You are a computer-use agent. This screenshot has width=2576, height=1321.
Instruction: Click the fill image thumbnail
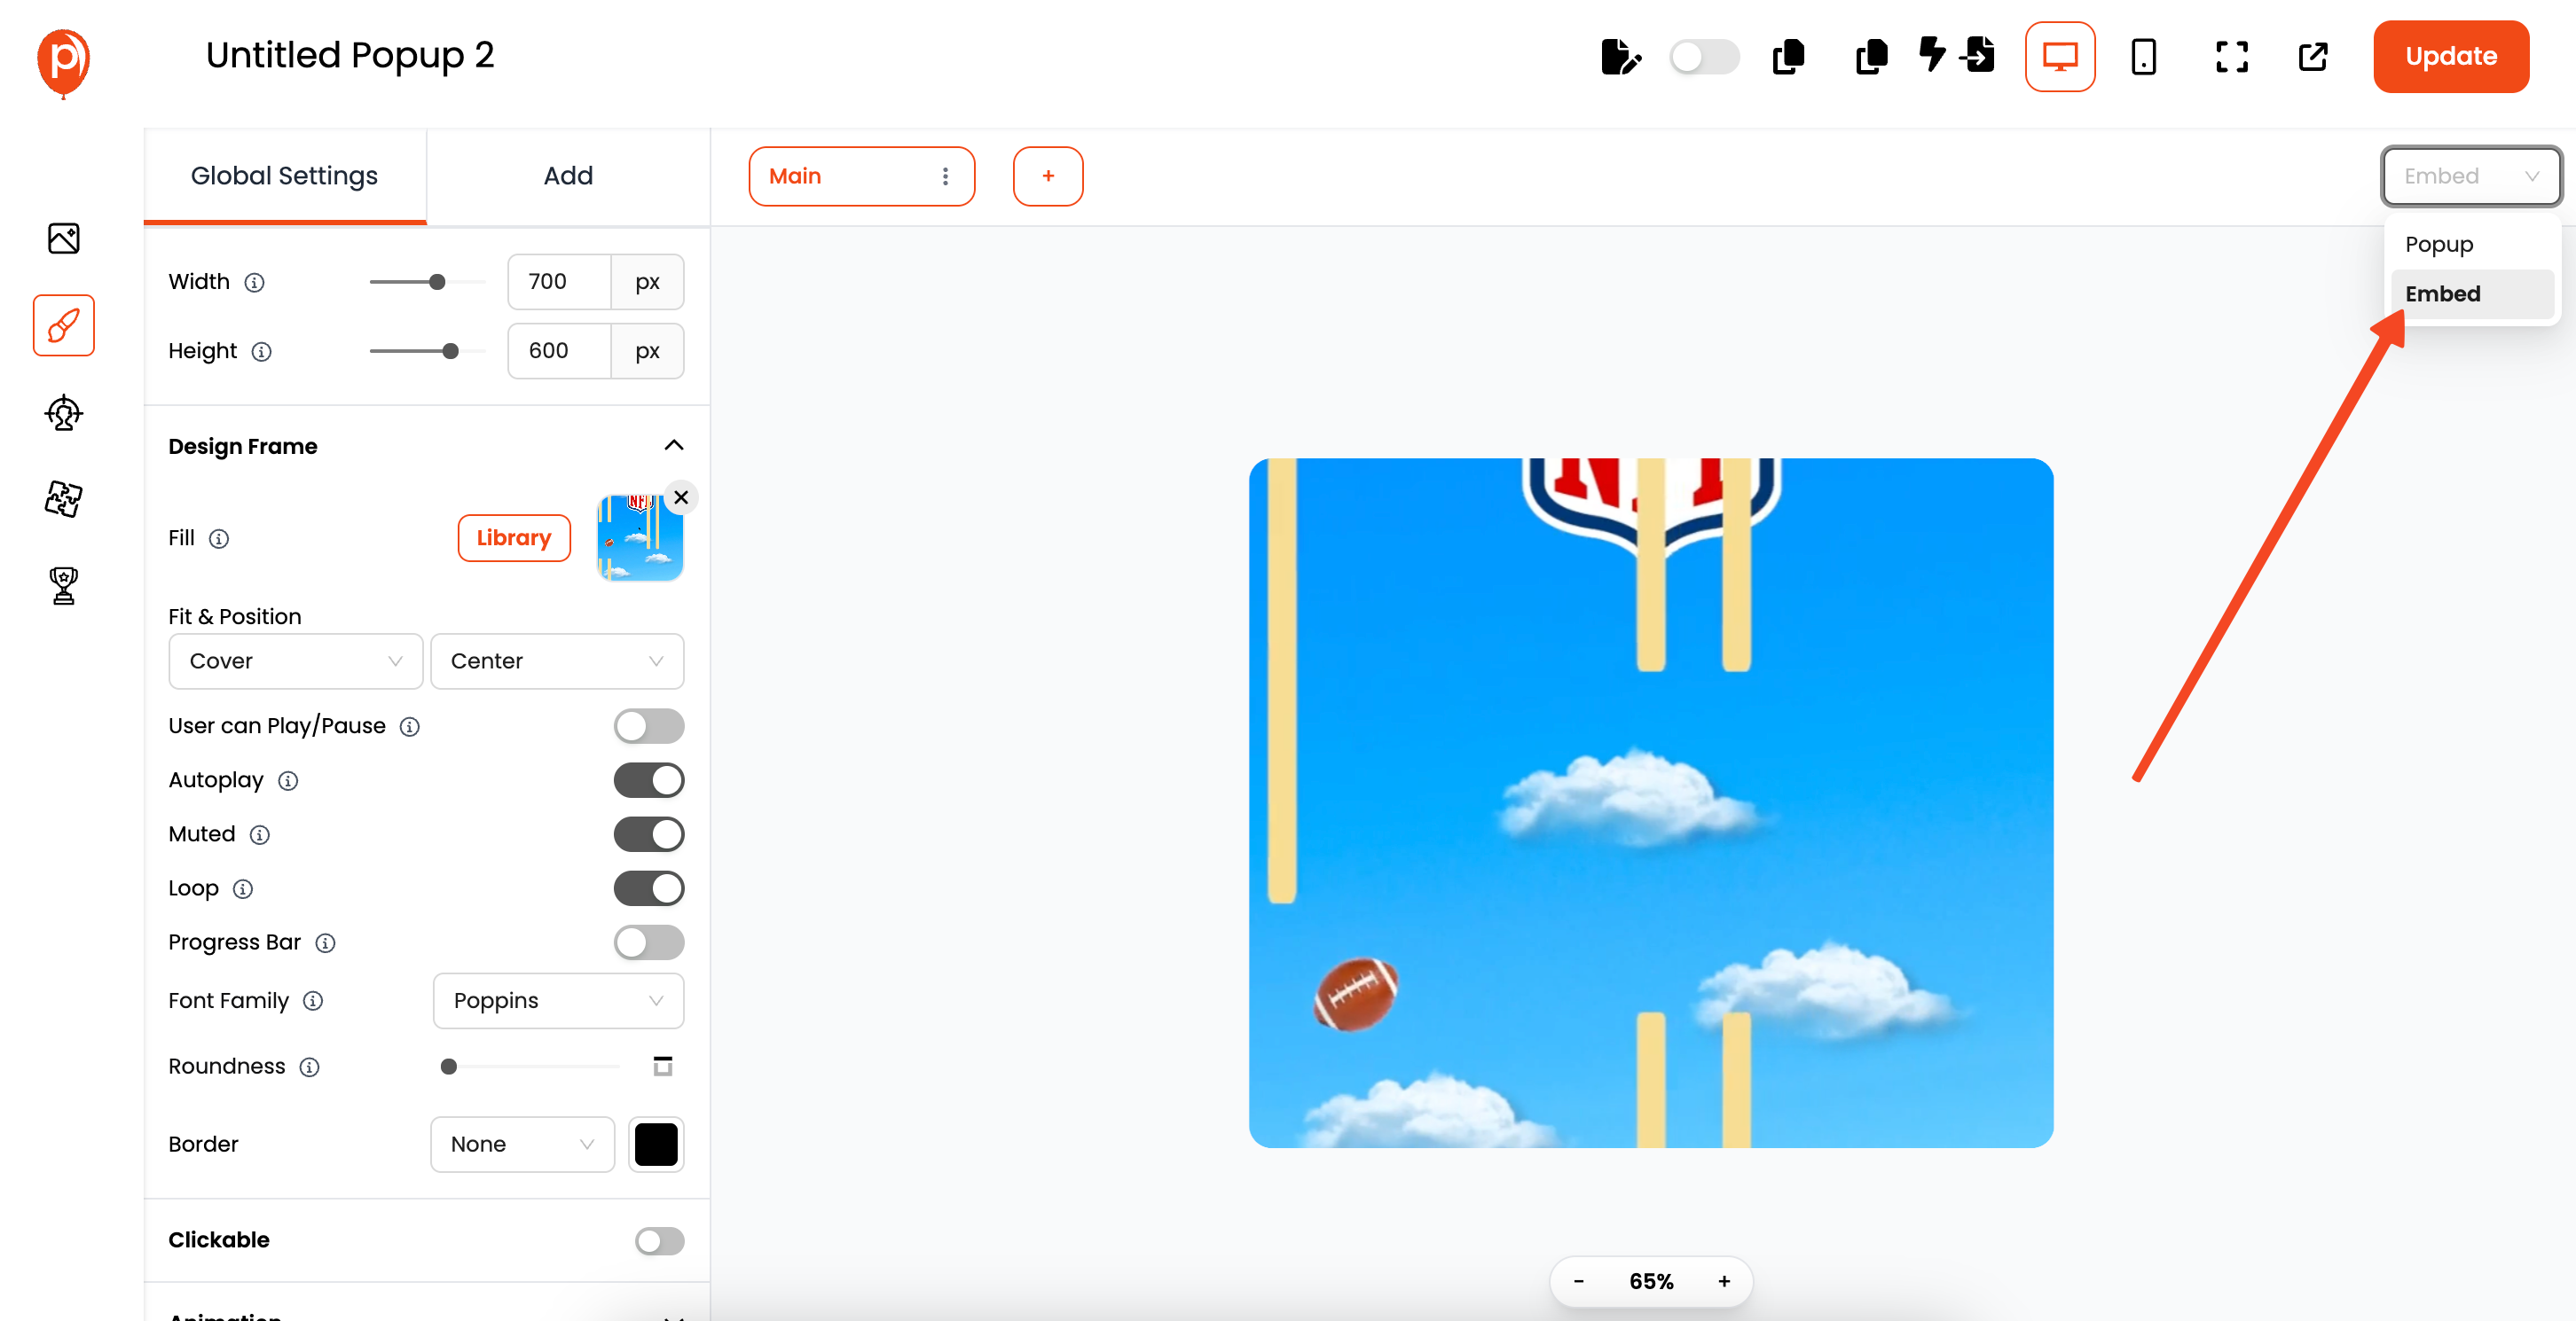coord(640,538)
